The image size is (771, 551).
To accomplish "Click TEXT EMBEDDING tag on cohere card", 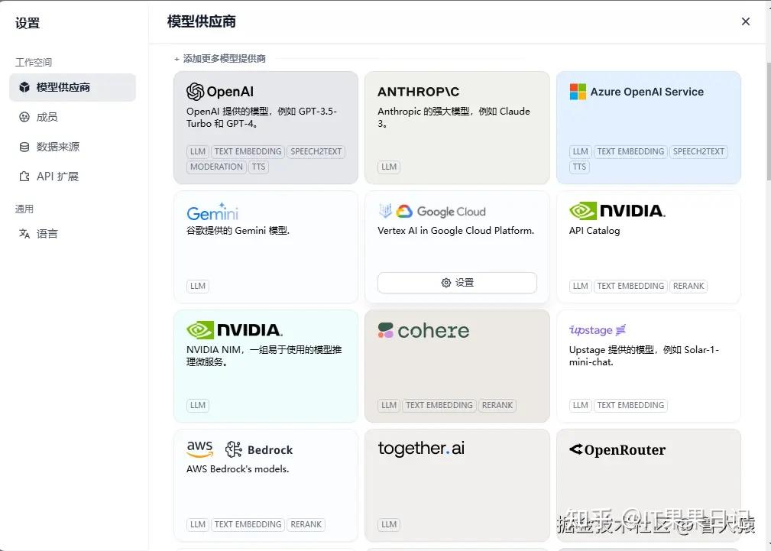I will (439, 405).
